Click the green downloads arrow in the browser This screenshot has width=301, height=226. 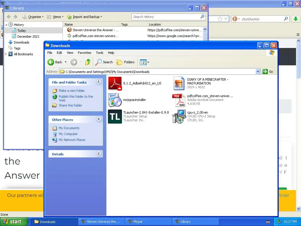[296, 19]
